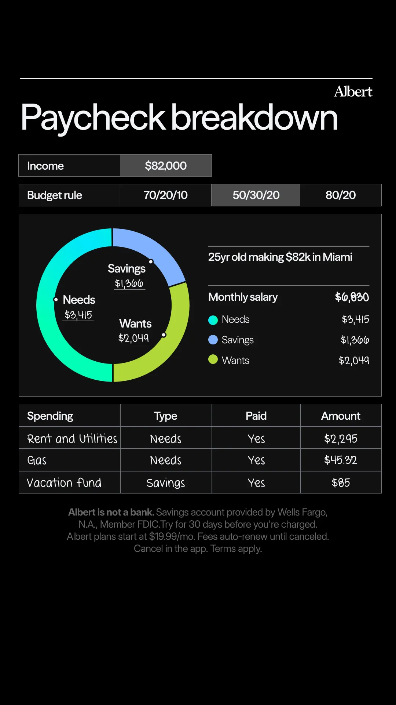
Task: Click the Wants $2,049 chart label
Action: [135, 330]
